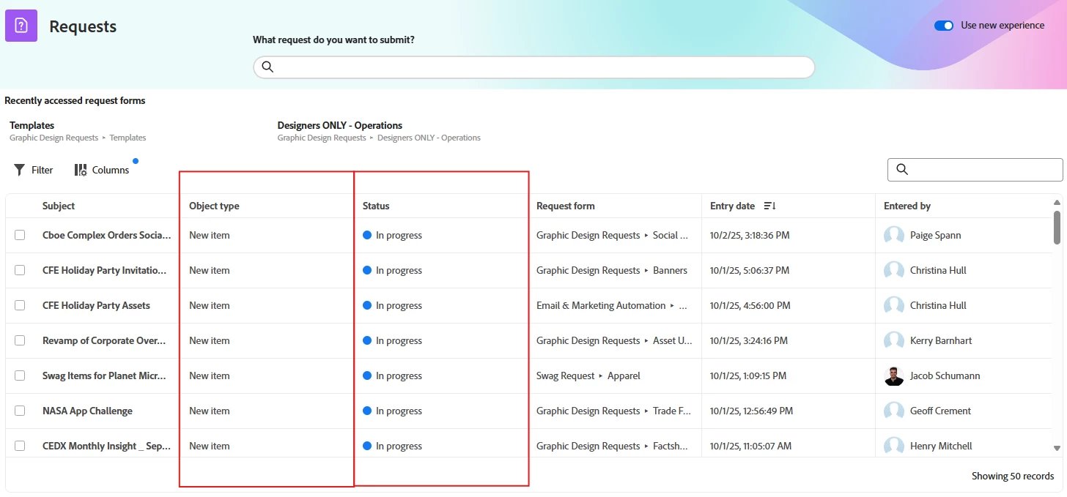Open the Columns settings icon
The image size is (1067, 497).
click(x=81, y=170)
